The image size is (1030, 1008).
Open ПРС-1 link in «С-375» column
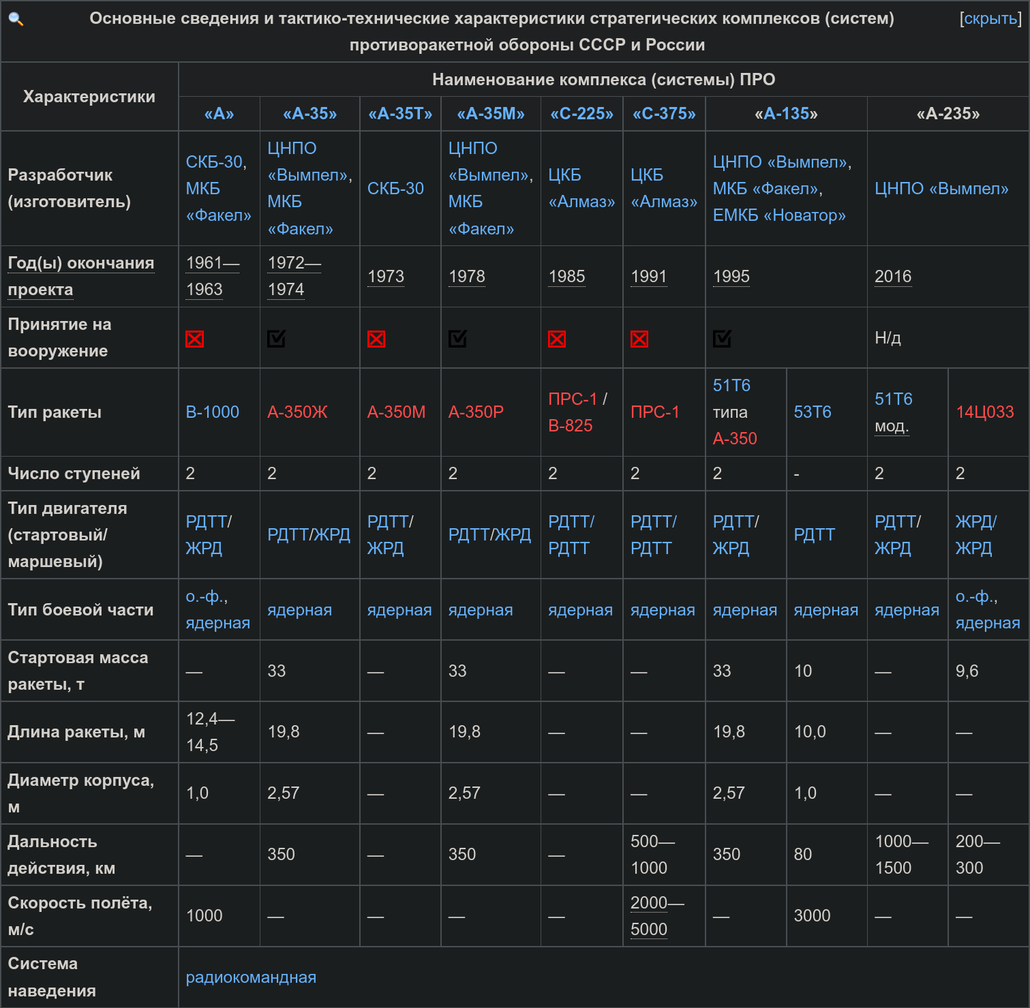coord(655,412)
